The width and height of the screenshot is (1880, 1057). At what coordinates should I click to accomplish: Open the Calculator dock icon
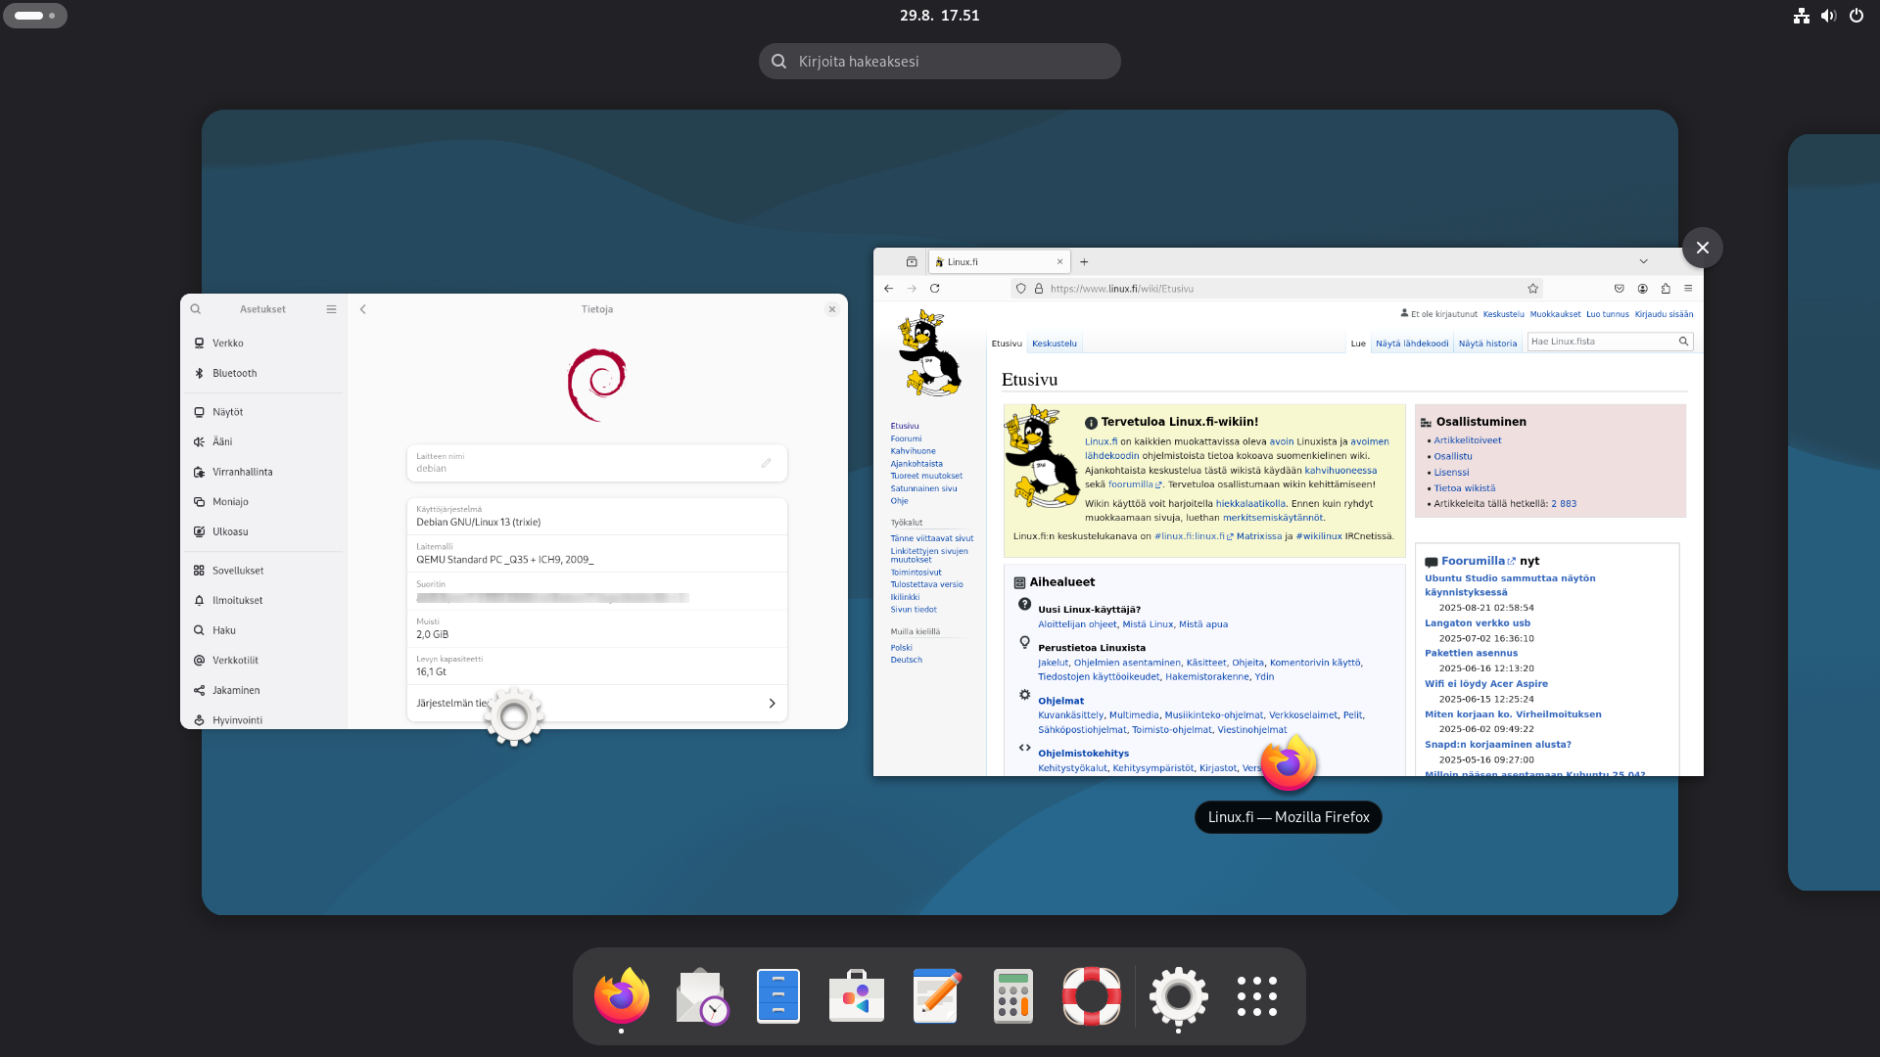click(x=1013, y=996)
